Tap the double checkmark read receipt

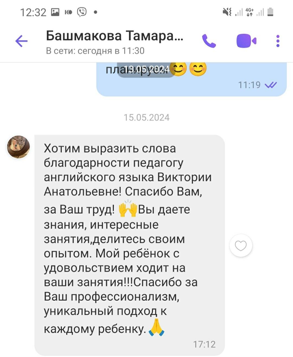pyautogui.click(x=270, y=85)
